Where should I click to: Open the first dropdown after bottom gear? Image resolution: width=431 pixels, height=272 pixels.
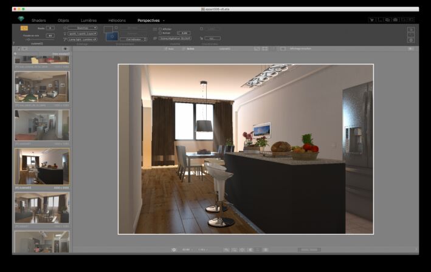(187, 250)
